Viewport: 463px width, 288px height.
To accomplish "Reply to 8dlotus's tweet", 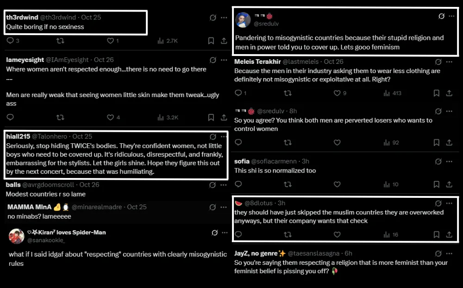I will click(x=238, y=234).
